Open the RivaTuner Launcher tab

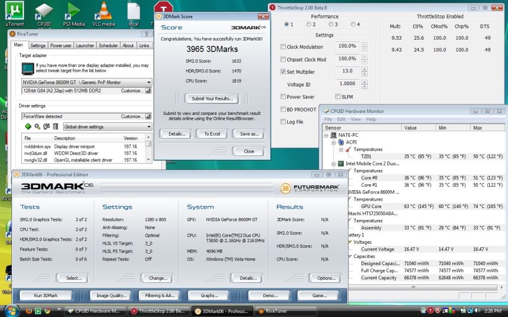tap(85, 46)
